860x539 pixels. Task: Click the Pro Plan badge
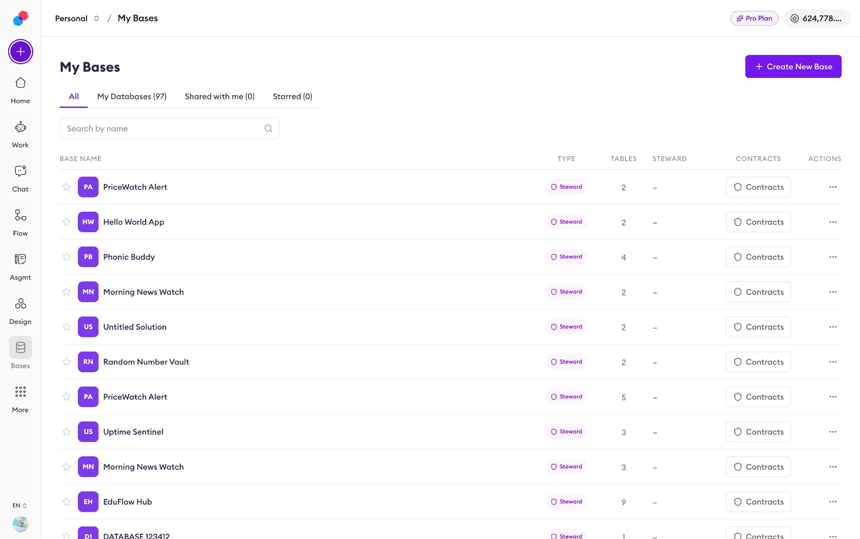(754, 18)
